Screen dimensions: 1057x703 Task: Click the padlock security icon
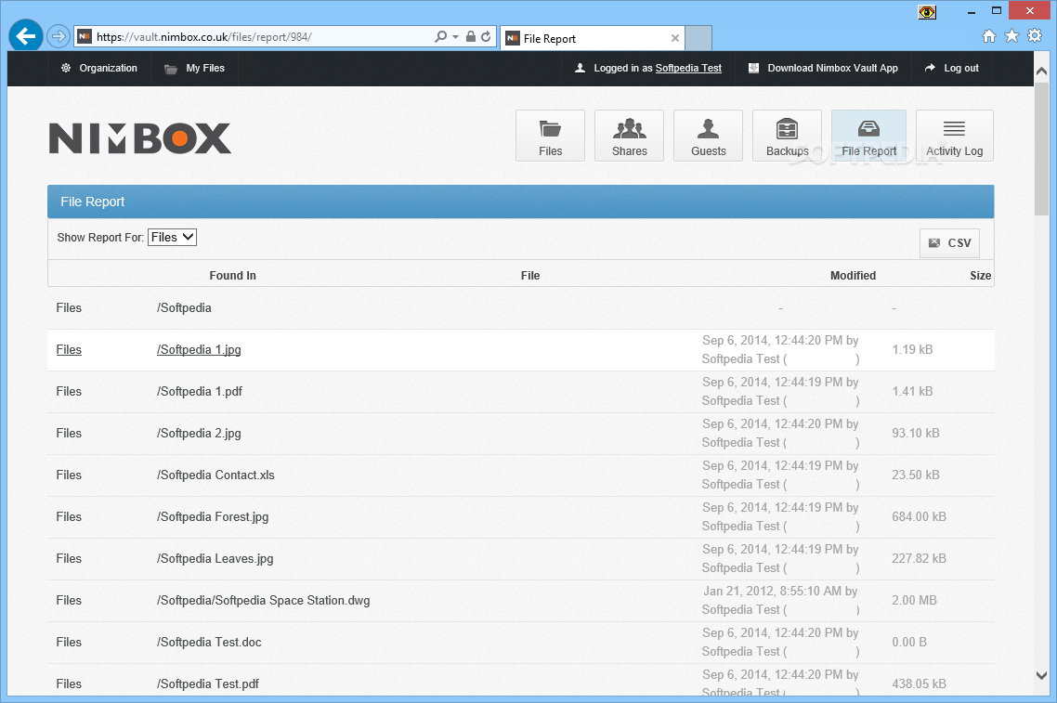pyautogui.click(x=471, y=36)
